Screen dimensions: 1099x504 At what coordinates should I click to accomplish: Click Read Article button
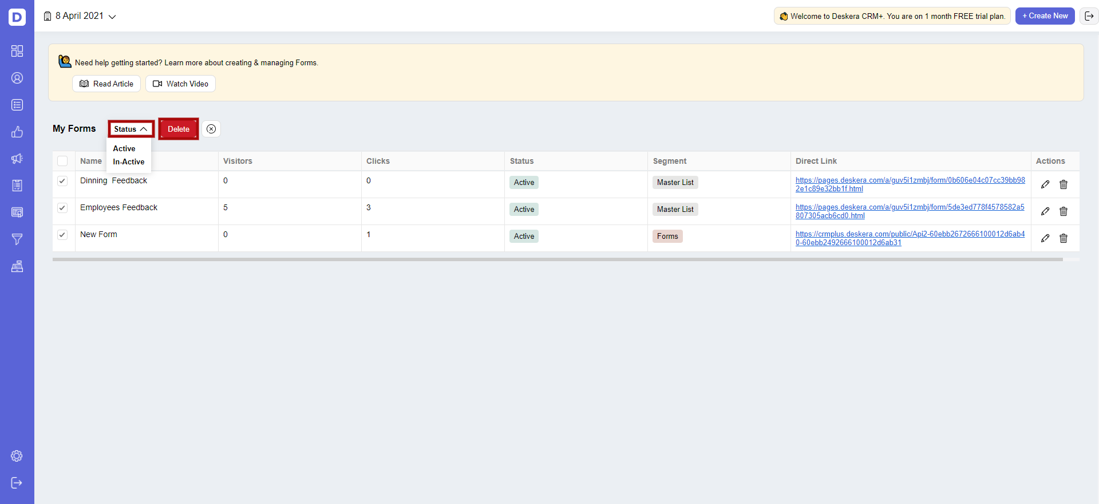106,84
